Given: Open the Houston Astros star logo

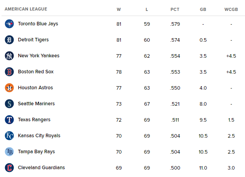Looking at the screenshot, I should click(9, 88).
